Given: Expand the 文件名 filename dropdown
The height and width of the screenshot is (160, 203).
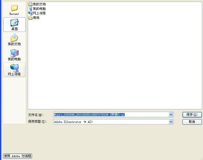Looking at the screenshot, I should pos(171,115).
